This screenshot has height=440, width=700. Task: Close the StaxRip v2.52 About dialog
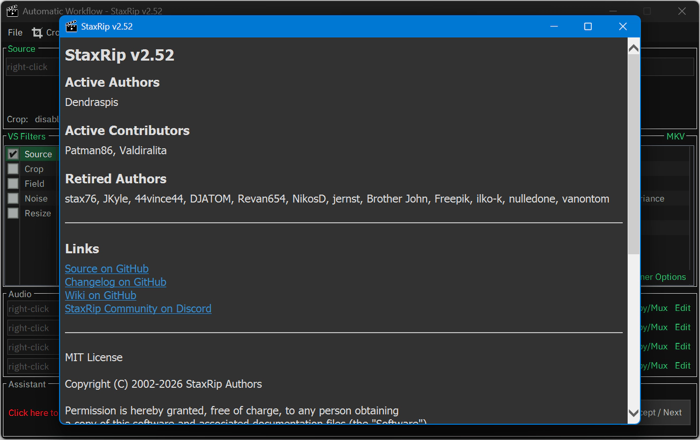(623, 27)
